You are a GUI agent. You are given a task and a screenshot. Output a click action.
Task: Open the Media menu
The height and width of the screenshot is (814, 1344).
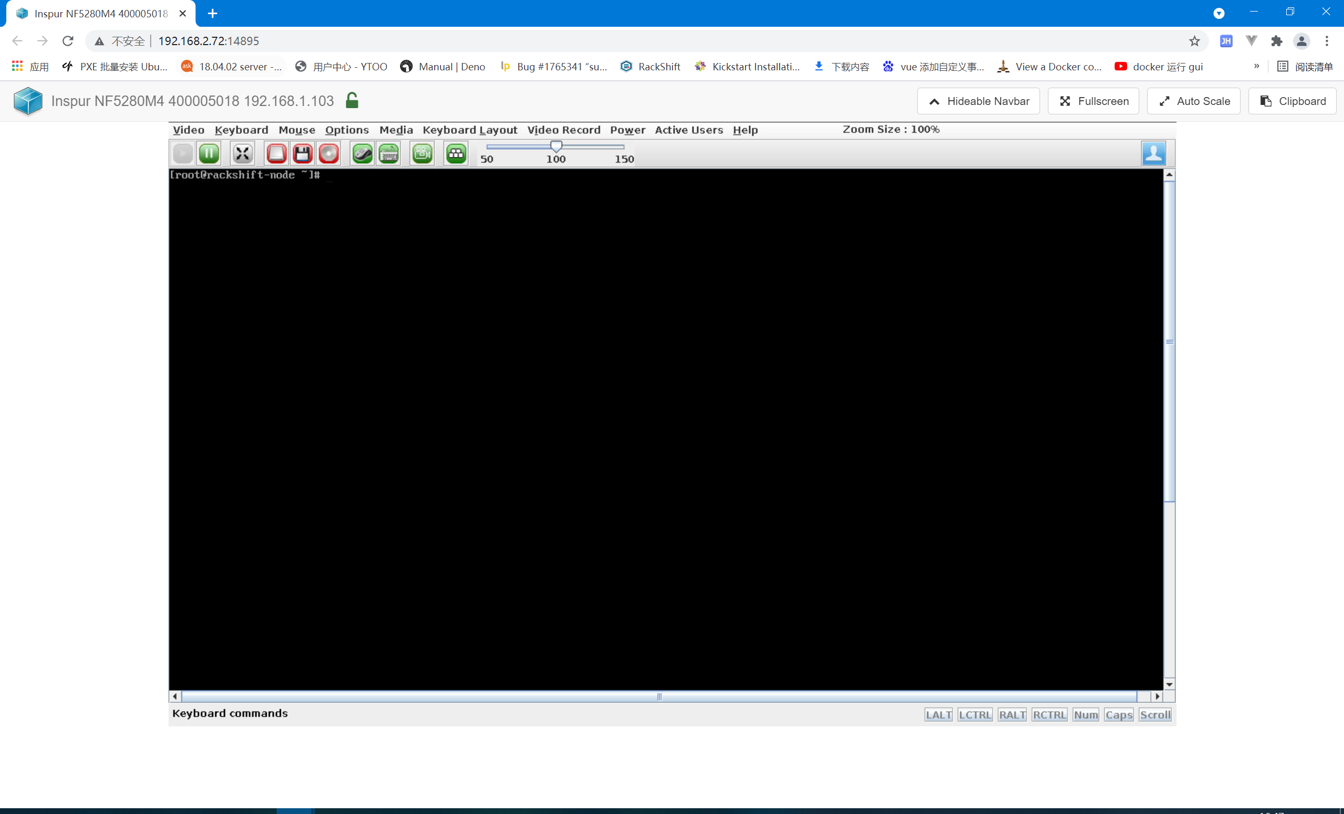396,130
